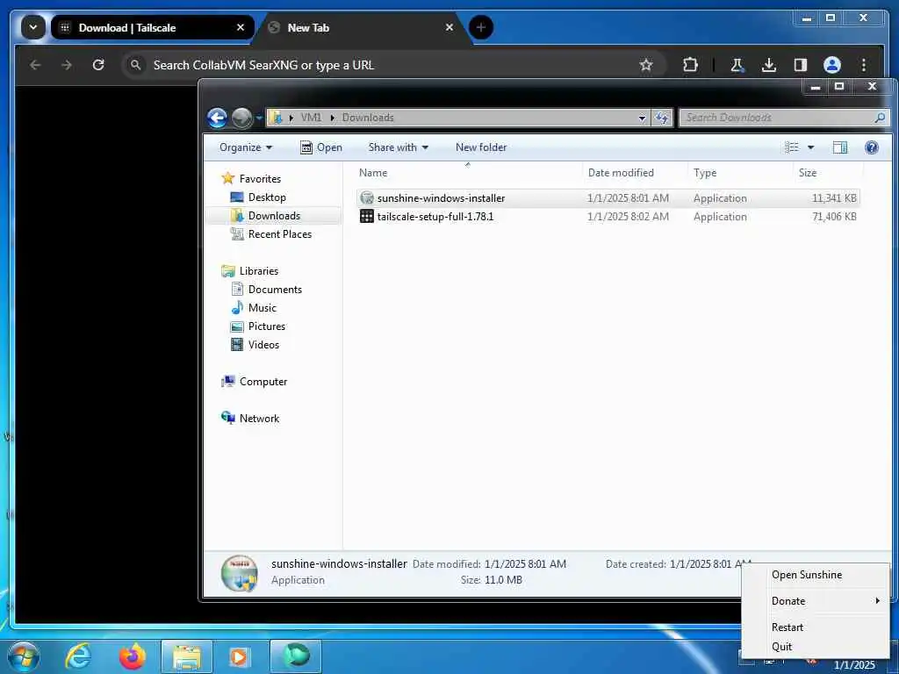The image size is (899, 674).
Task: Open a new browser tab with plus
Action: [481, 27]
